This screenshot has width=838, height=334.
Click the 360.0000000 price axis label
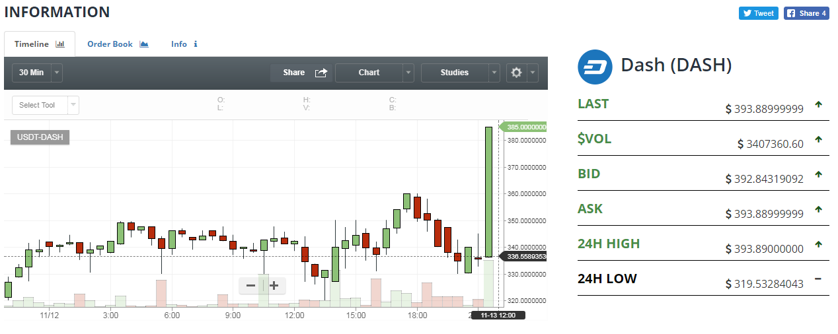(525, 194)
